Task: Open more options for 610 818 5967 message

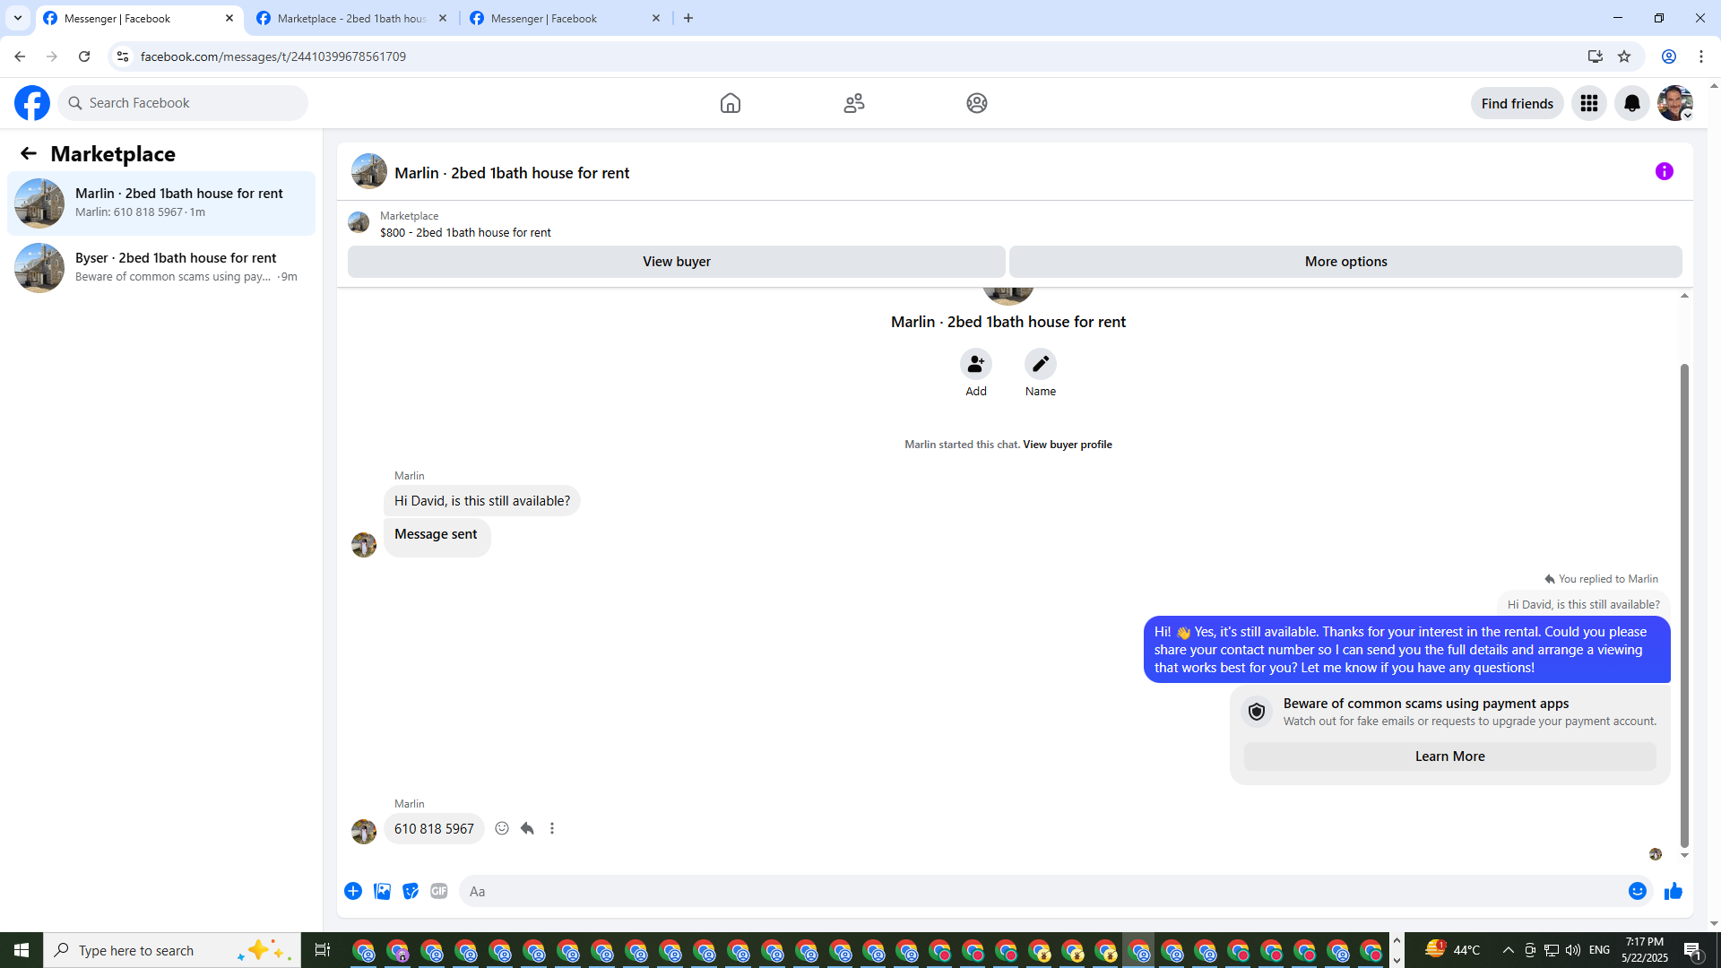Action: click(552, 828)
